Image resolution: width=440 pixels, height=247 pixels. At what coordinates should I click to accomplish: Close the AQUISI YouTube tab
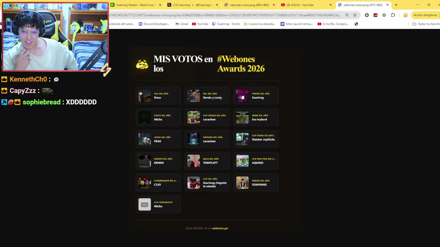click(330, 5)
